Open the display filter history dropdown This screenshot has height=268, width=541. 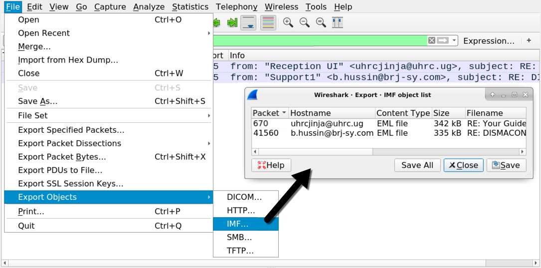click(x=454, y=41)
